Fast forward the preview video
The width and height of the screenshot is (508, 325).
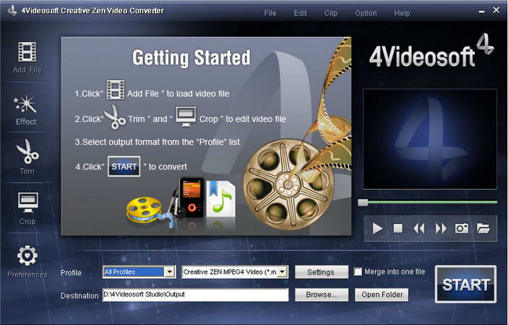[x=441, y=228]
